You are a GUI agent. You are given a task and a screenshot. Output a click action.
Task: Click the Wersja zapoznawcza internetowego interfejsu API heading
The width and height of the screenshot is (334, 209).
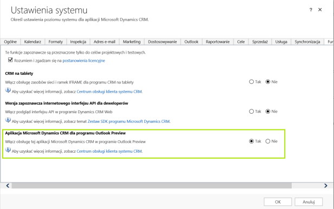(x=67, y=103)
